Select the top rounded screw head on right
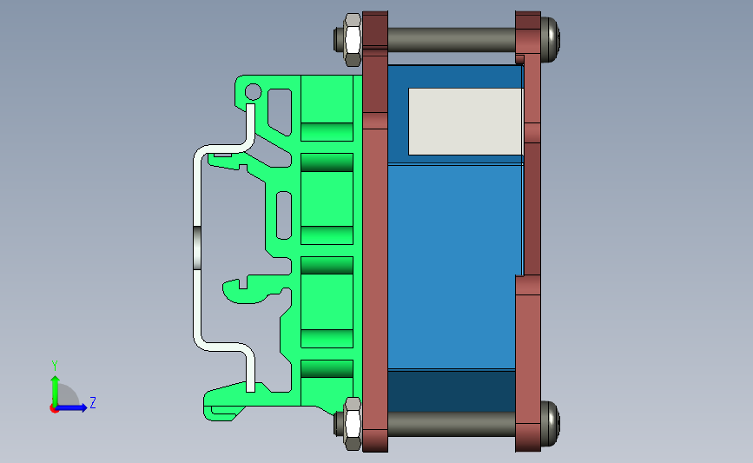The width and height of the screenshot is (753, 463). [x=551, y=39]
